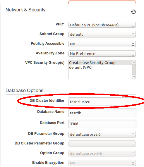Viewport: 144px width, 167px height.
Task: Open the VPC dropdown
Action: (x=102, y=25)
